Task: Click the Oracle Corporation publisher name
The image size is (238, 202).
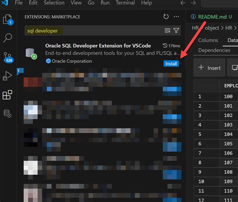Action: (x=72, y=61)
